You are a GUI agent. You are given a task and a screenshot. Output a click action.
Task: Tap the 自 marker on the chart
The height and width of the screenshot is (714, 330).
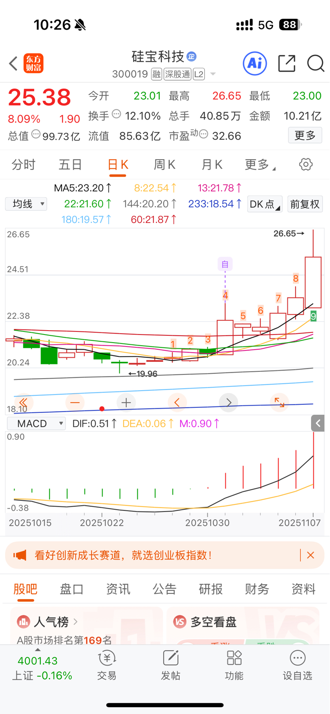(225, 264)
